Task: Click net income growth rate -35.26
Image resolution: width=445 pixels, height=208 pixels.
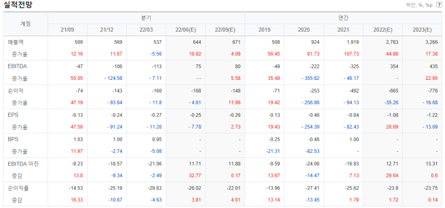Action: (x=391, y=103)
